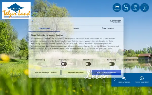Click the Tölzer Land logo
Image resolution: width=152 pixels, height=95 pixels.
coord(16,10)
